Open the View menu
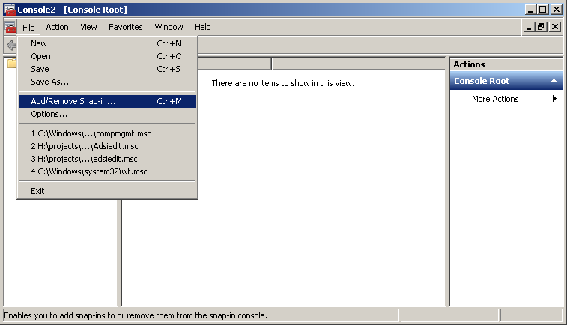This screenshot has width=567, height=325. tap(88, 27)
